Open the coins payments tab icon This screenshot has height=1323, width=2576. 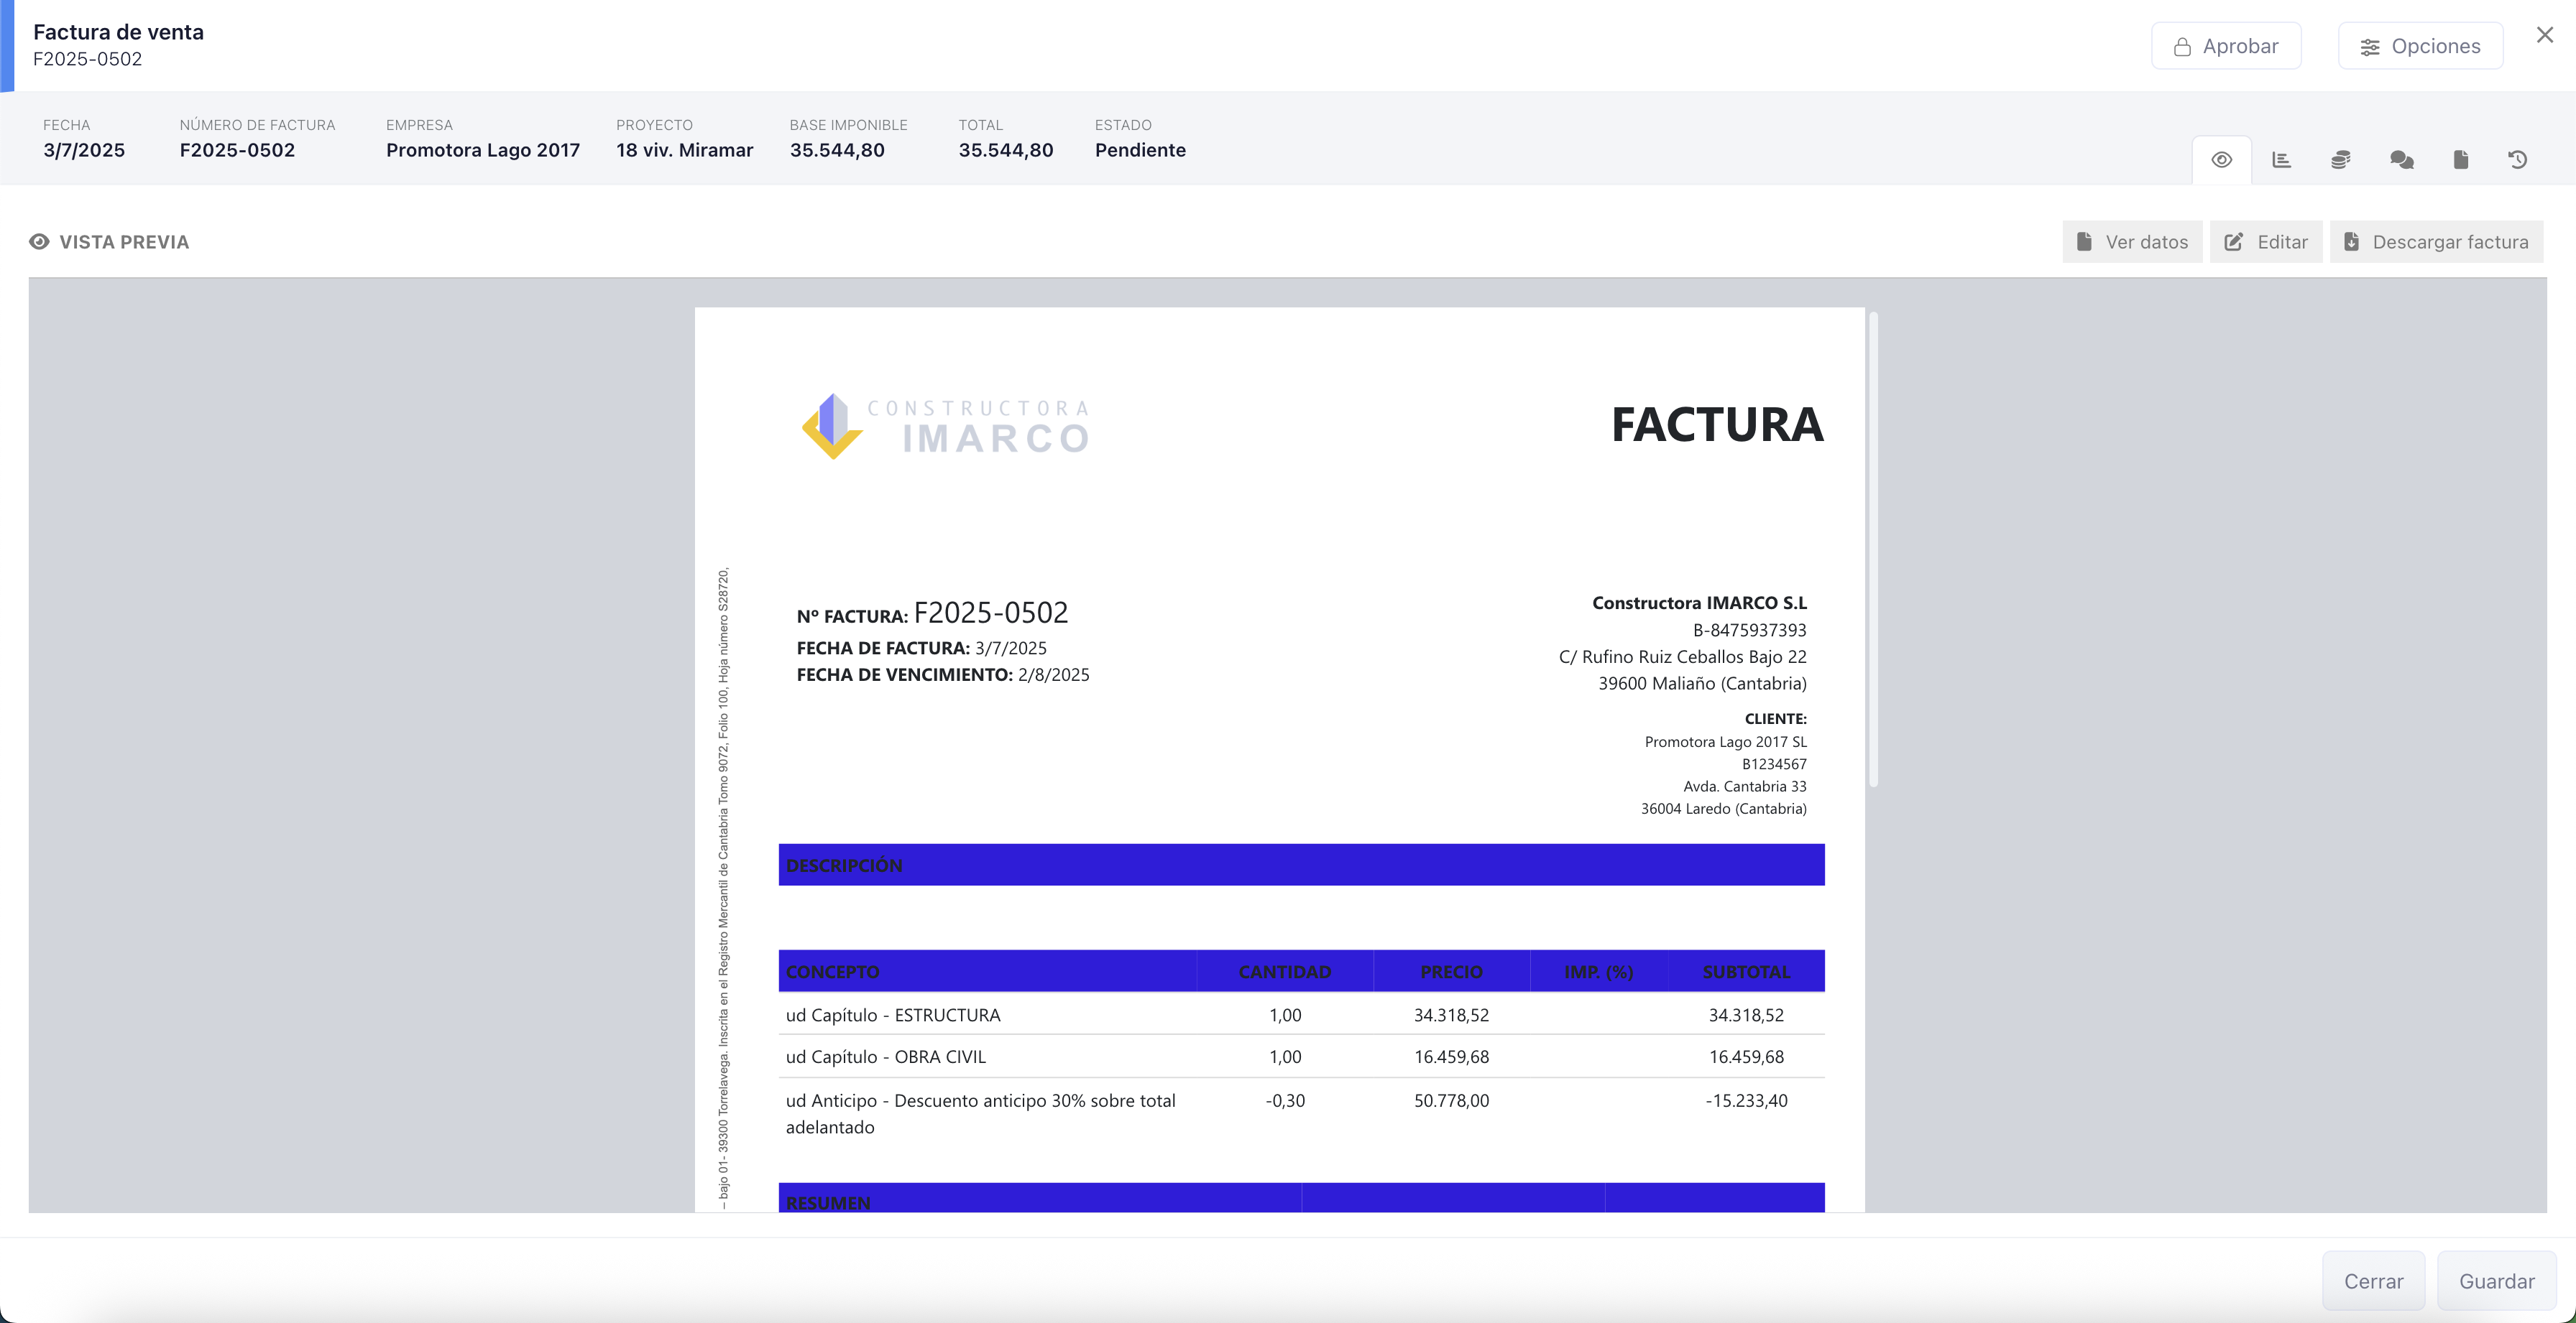coord(2340,160)
